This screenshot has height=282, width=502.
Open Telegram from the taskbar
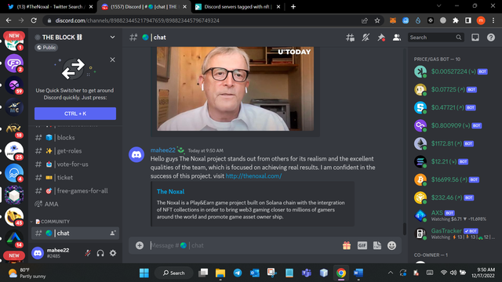click(x=237, y=273)
